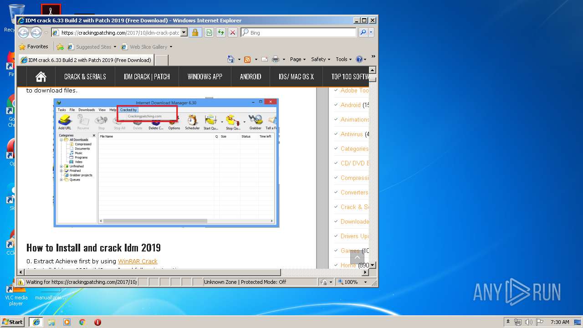Click the Forward navigation button
The width and height of the screenshot is (583, 328).
tap(36, 32)
